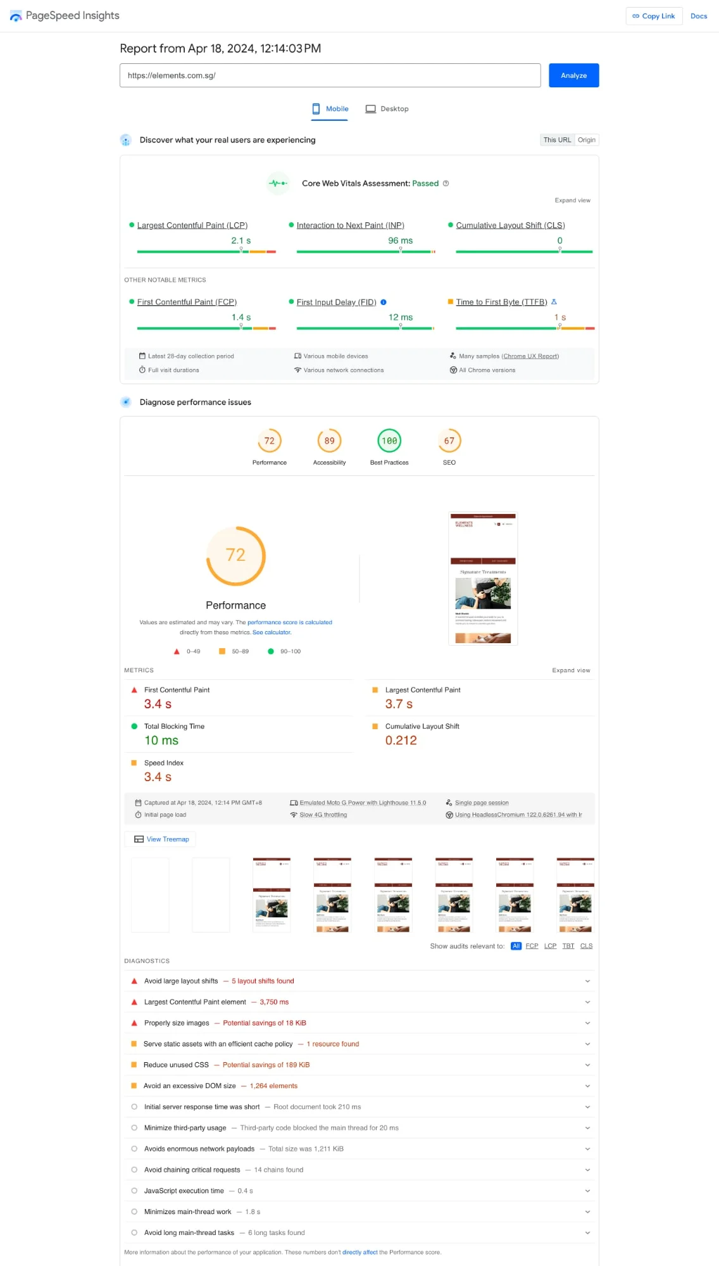Screen dimensions: 719x1266
Task: Click the link icon in Copy Link button
Action: tap(635, 16)
